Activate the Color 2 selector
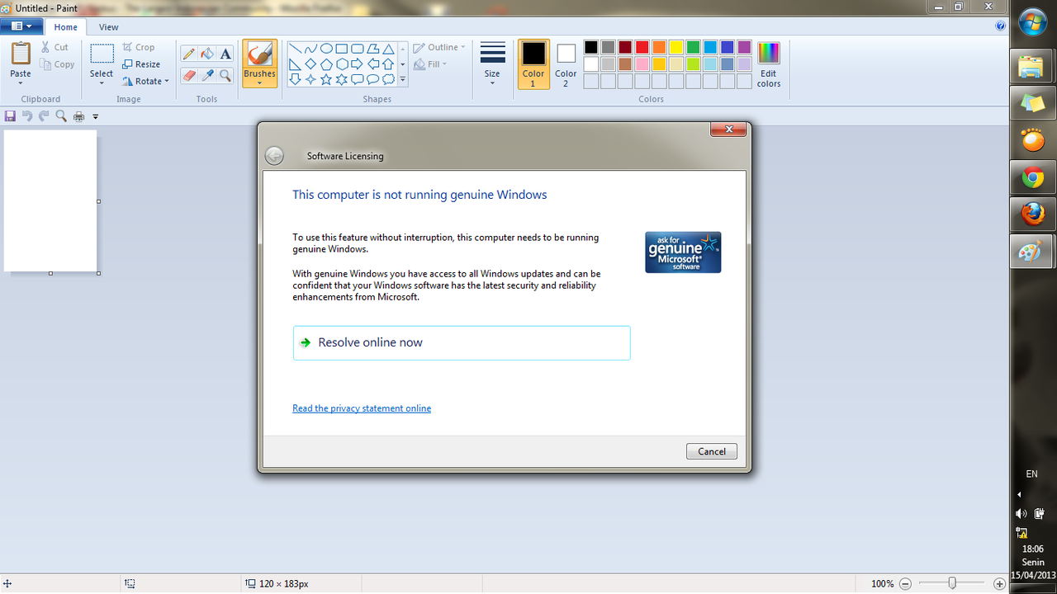Image resolution: width=1057 pixels, height=594 pixels. click(x=566, y=64)
